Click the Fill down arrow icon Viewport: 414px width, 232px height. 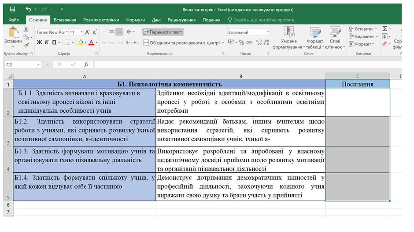[x=384, y=36]
